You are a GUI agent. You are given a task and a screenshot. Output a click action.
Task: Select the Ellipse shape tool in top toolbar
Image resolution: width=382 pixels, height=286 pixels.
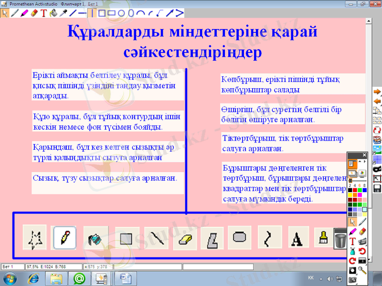pos(121,13)
